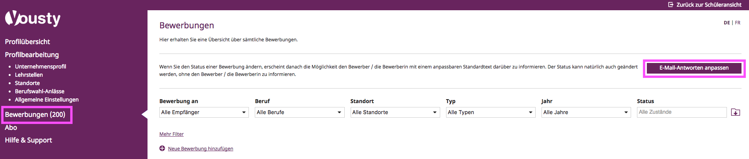Open the Bewerbung an dropdown
The image size is (749, 159).
click(x=204, y=112)
